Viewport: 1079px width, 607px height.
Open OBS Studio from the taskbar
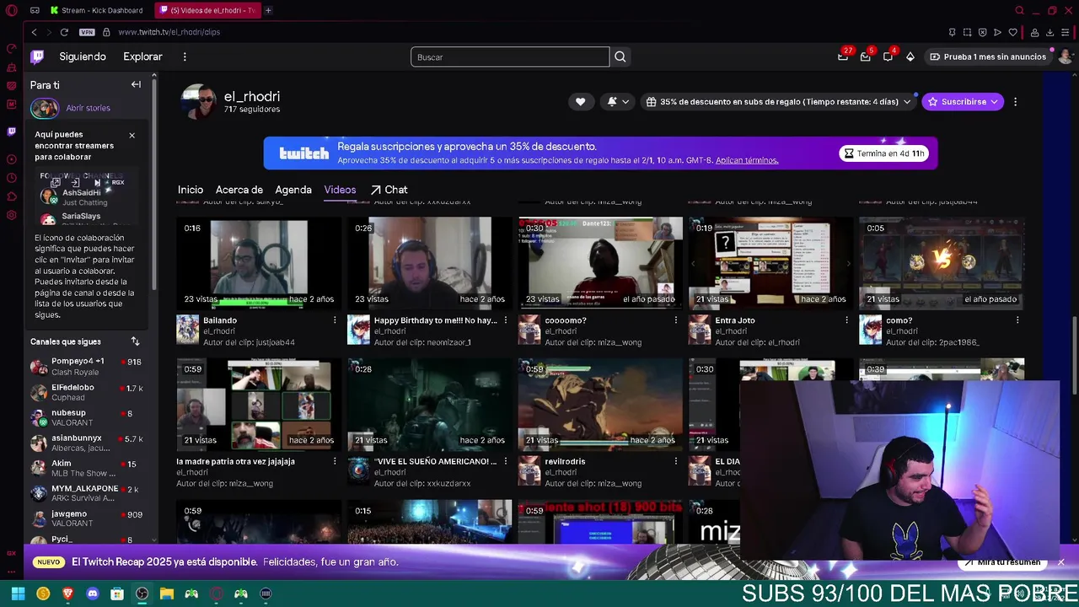click(142, 594)
